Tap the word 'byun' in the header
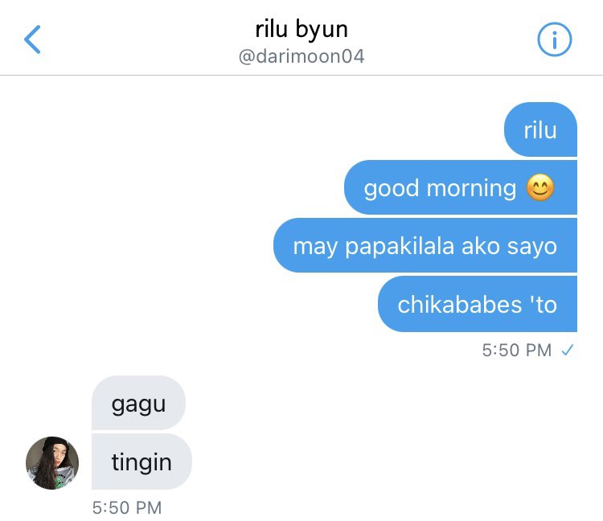Image resolution: width=603 pixels, height=521 pixels. (322, 31)
